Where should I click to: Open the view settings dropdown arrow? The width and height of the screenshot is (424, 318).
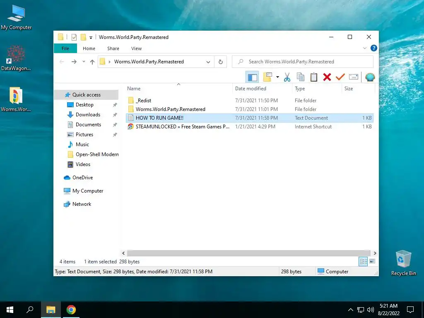click(277, 77)
